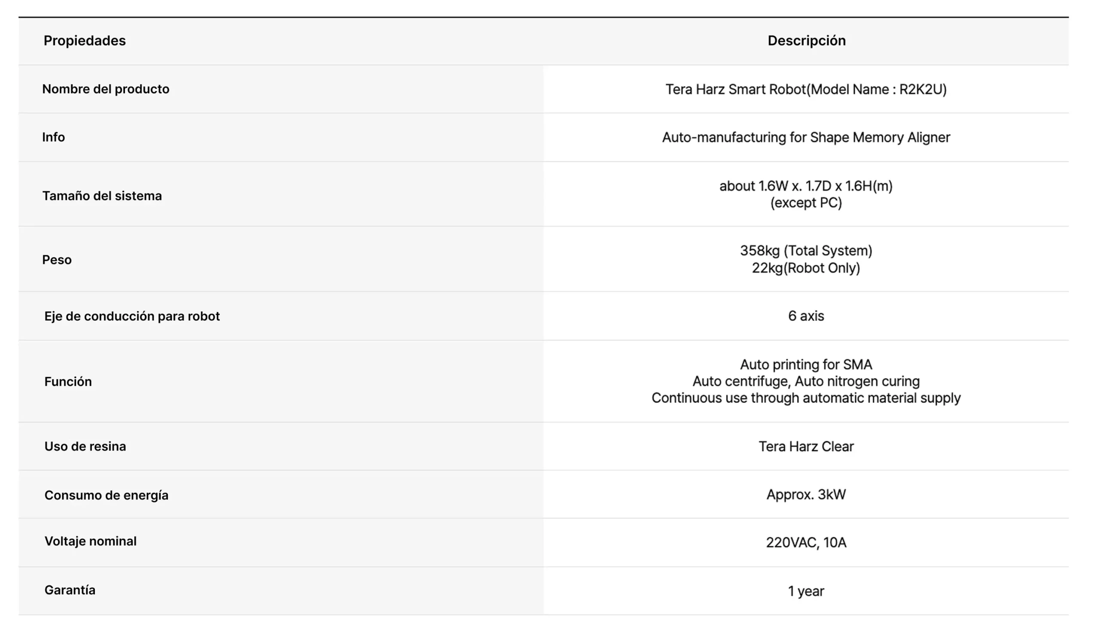Select the Uso de resina label
The width and height of the screenshot is (1099, 635).
pyautogui.click(x=85, y=446)
